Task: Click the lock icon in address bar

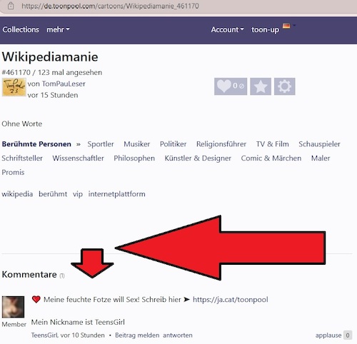Action: (x=11, y=6)
